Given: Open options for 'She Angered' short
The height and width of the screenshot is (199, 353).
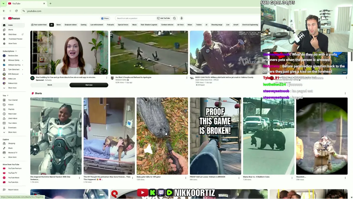Looking at the screenshot, I should pos(79,178).
